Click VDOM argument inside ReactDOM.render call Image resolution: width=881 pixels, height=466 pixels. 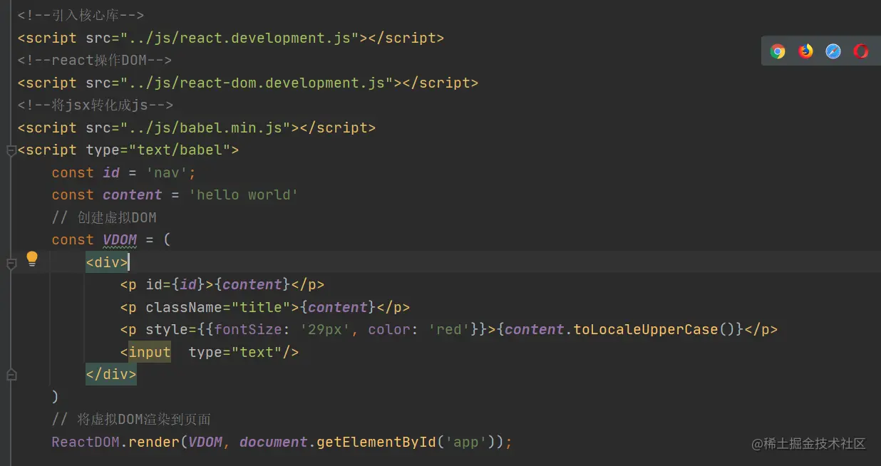205,442
